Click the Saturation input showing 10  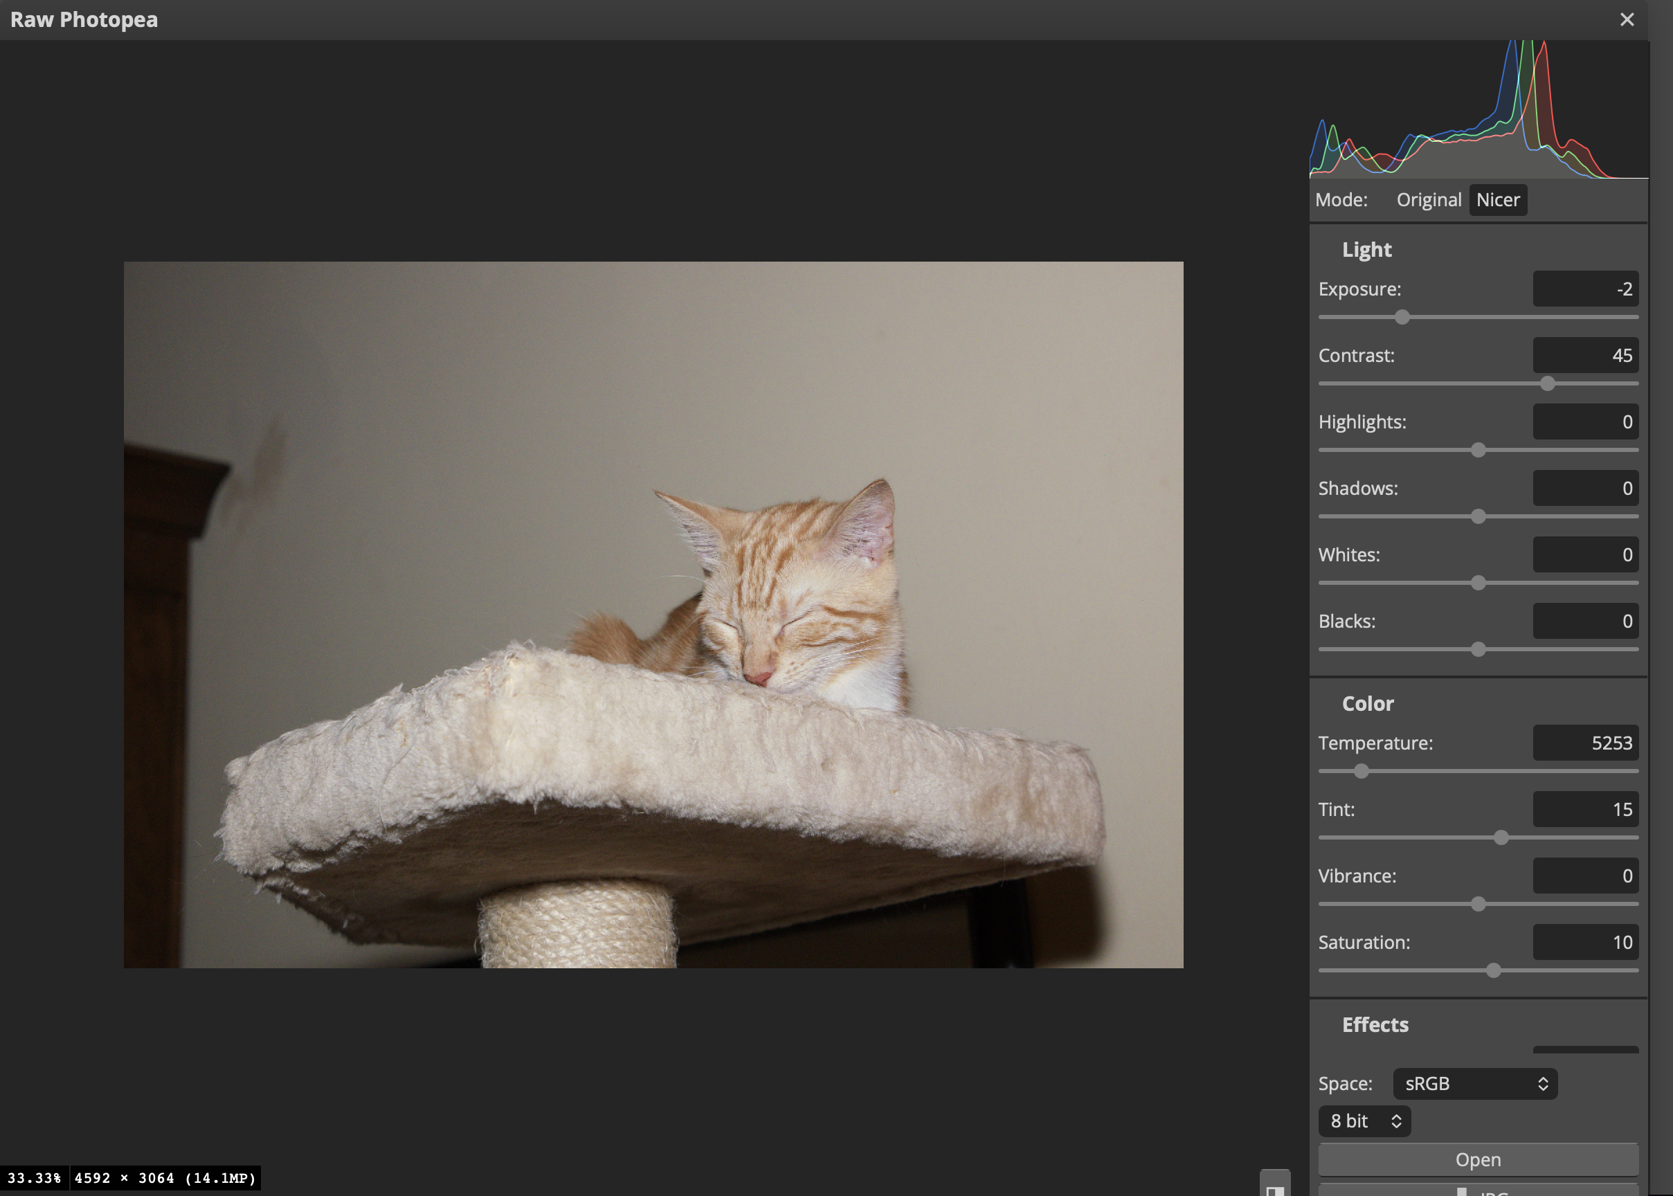click(x=1584, y=942)
